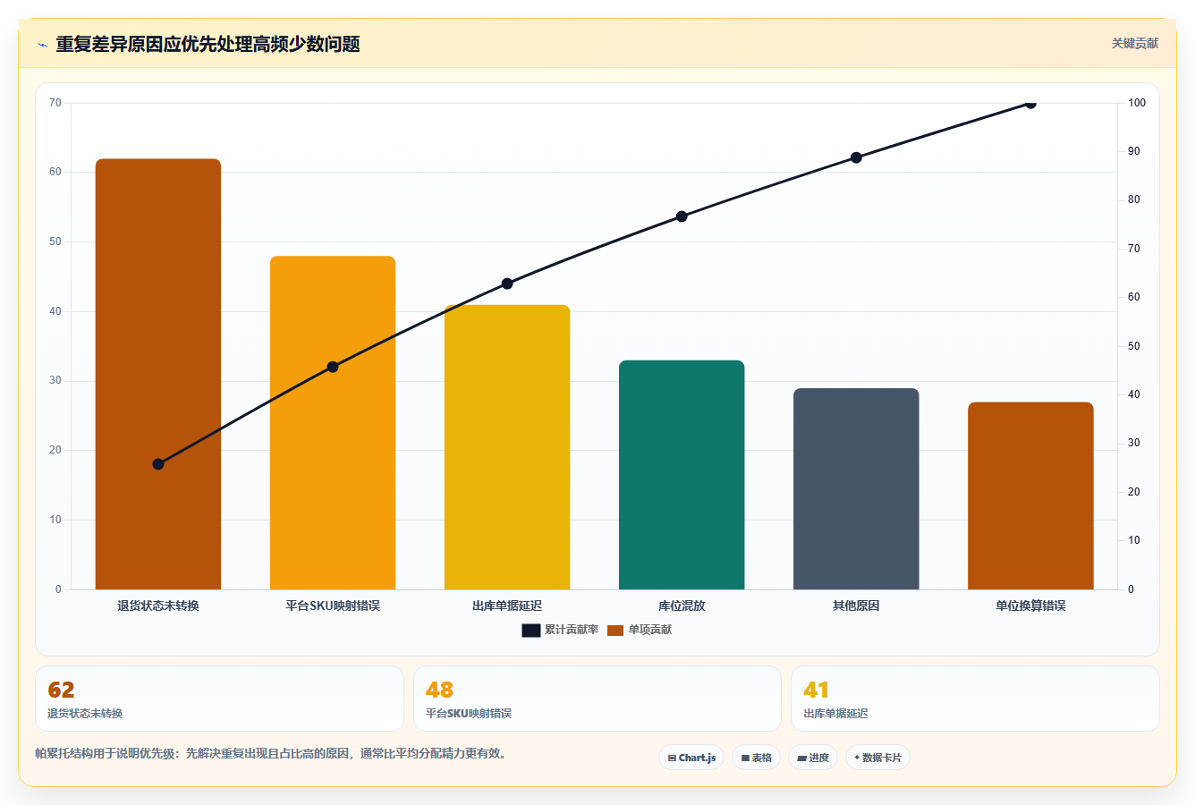Click the footer note starting with 帕累托结构
The height and width of the screenshot is (805, 1195).
(x=273, y=753)
